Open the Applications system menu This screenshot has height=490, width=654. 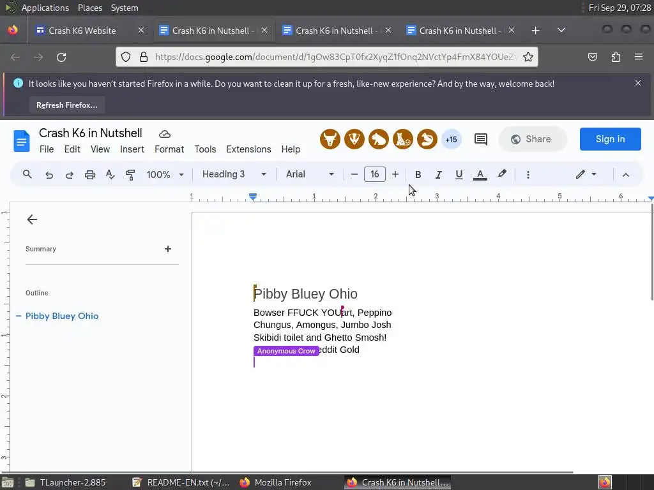tap(45, 8)
